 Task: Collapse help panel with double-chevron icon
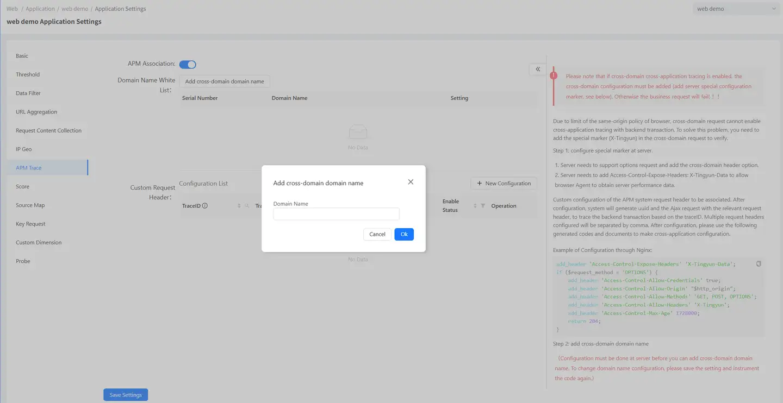pos(537,69)
